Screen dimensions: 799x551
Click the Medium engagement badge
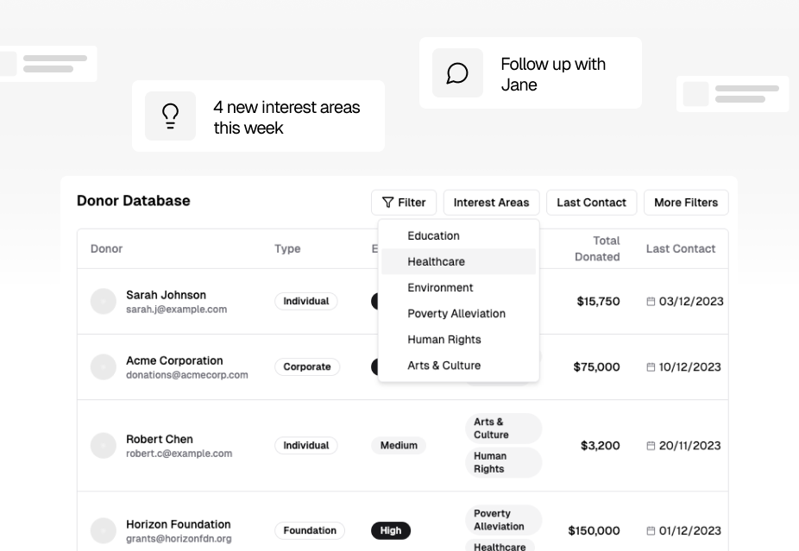pyautogui.click(x=399, y=446)
